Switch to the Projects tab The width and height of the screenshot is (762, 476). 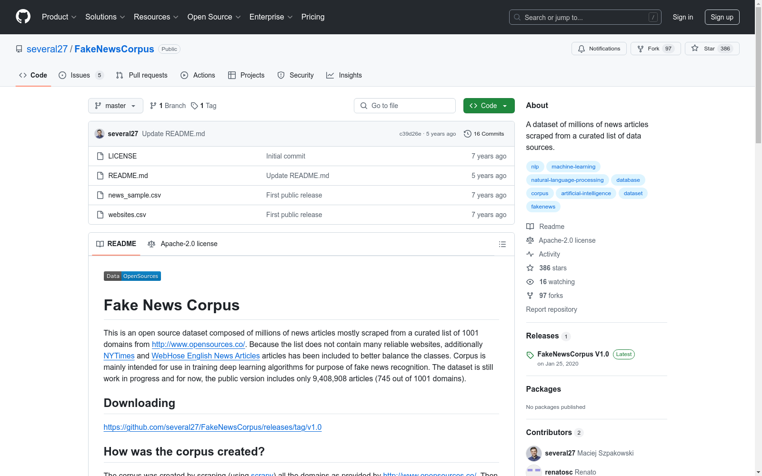pyautogui.click(x=246, y=75)
